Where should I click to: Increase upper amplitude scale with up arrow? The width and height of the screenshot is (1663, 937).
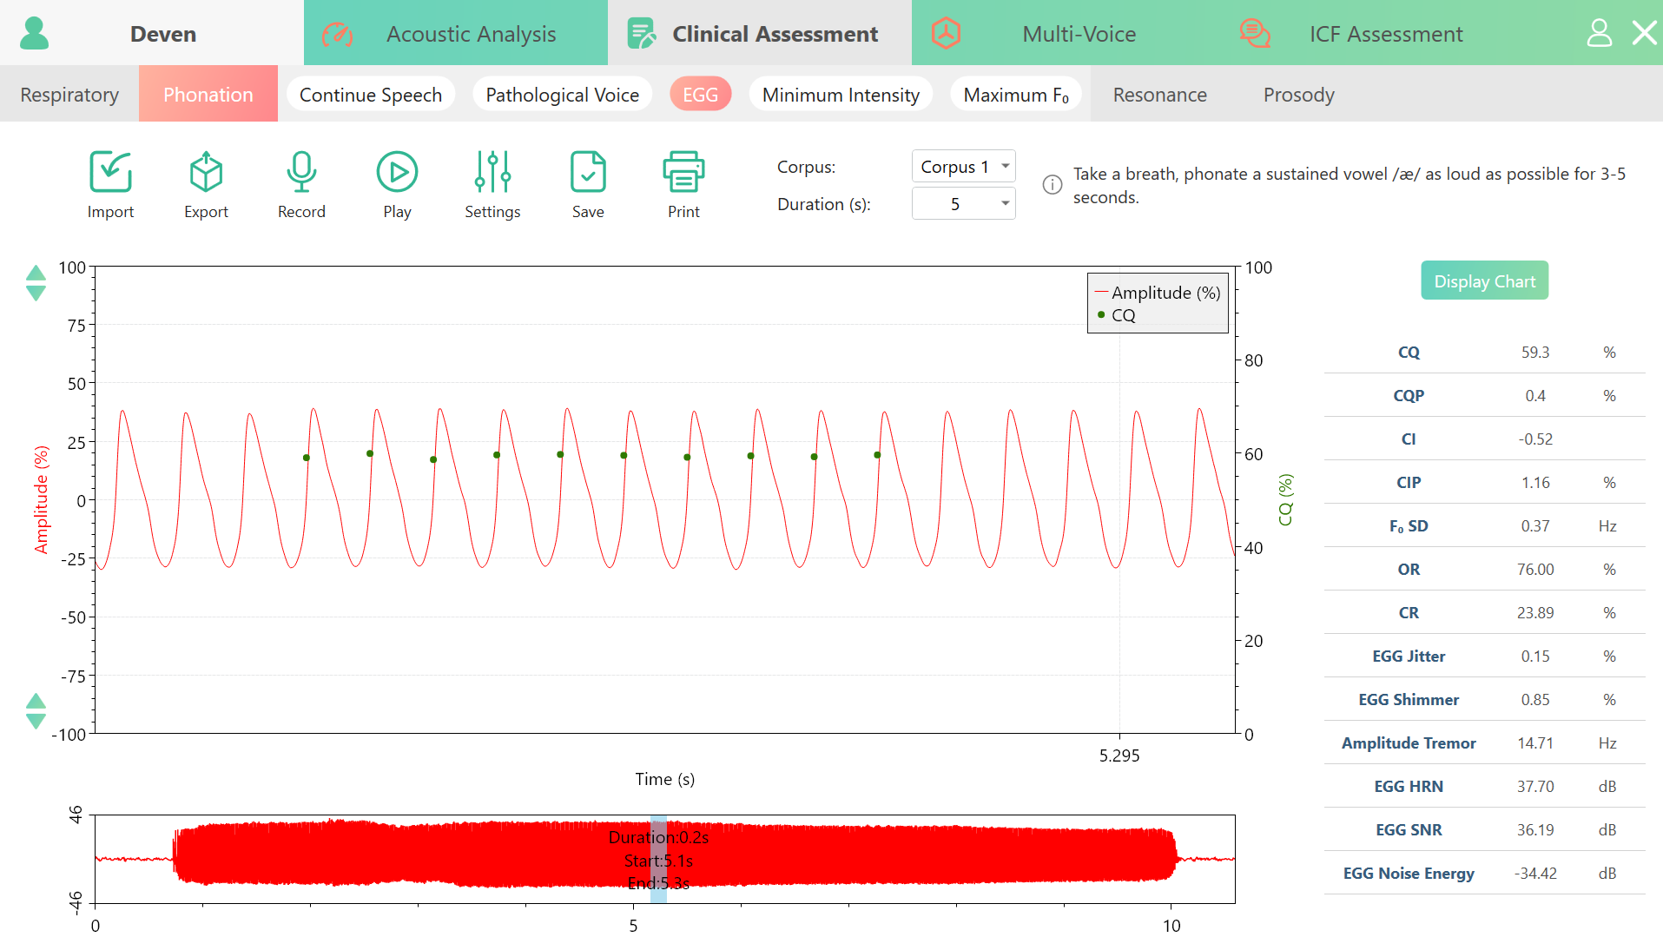coord(36,273)
